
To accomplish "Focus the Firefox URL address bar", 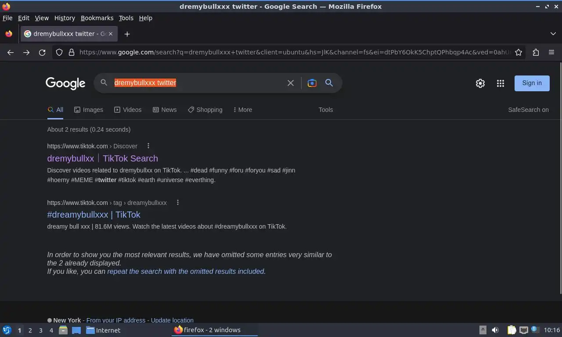I will pyautogui.click(x=294, y=52).
